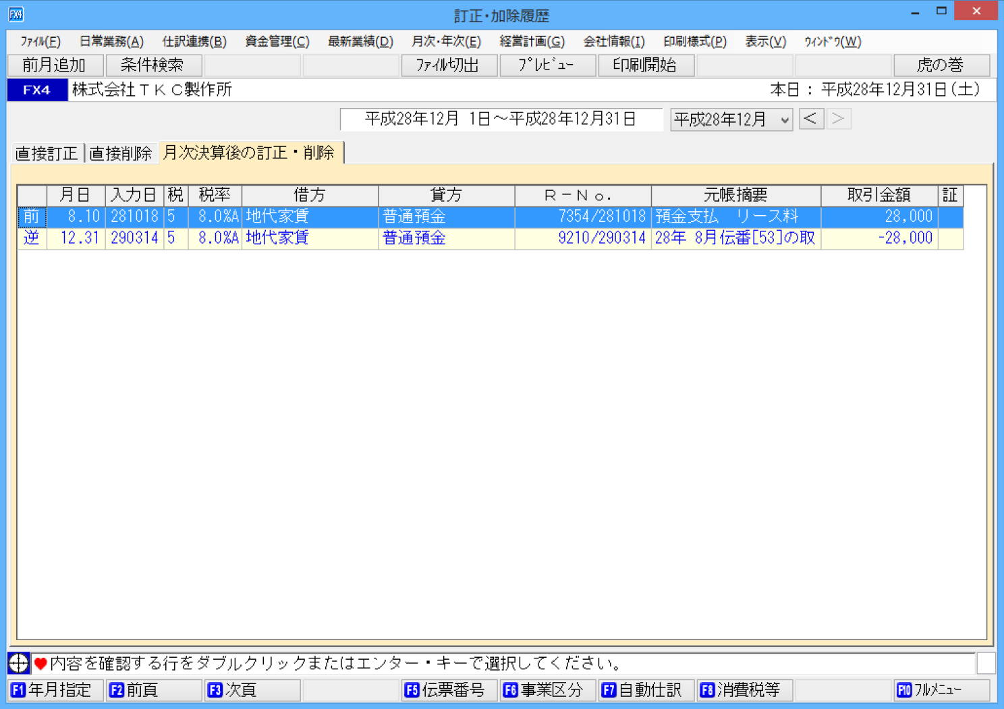This screenshot has width=1004, height=709.
Task: Switch to the 直接削除 tab
Action: tap(121, 153)
